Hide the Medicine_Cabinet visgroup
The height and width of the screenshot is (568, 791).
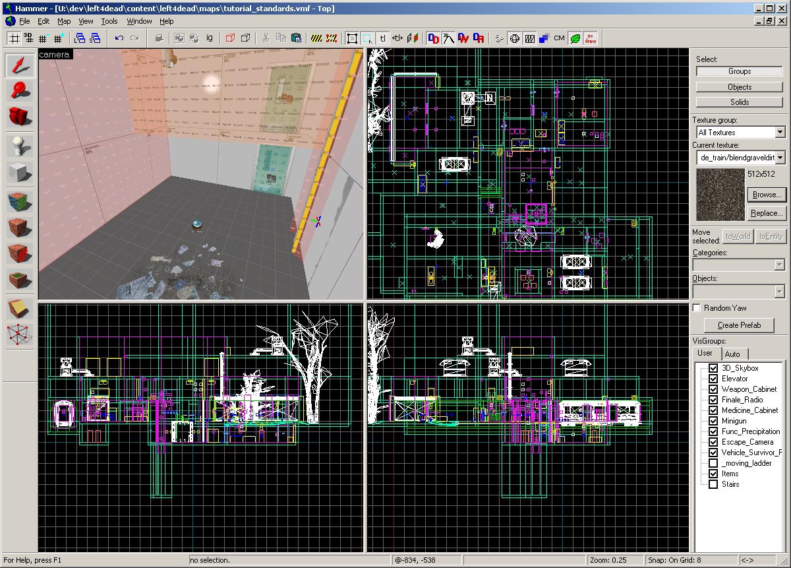pyautogui.click(x=713, y=410)
